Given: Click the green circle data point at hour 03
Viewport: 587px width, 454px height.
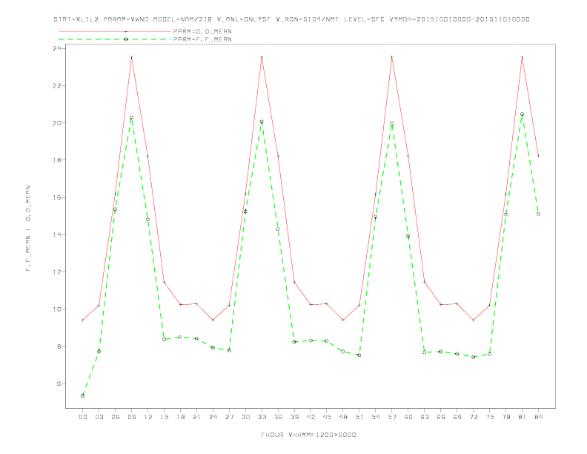Looking at the screenshot, I should 99,352.
